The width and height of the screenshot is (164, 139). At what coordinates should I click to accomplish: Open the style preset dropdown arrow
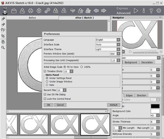159,58
